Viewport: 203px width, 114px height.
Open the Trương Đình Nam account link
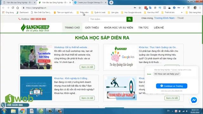(164, 18)
